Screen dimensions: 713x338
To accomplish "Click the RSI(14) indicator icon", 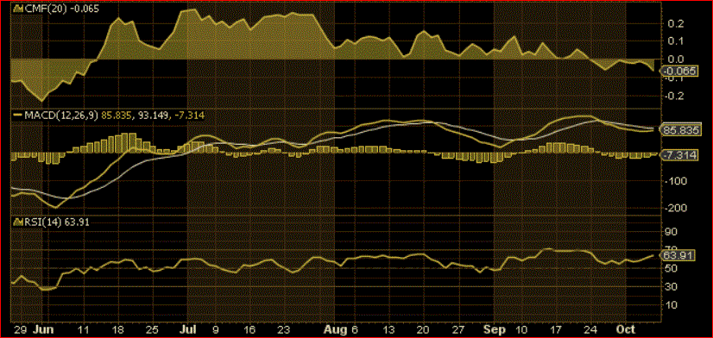I will coord(17,222).
